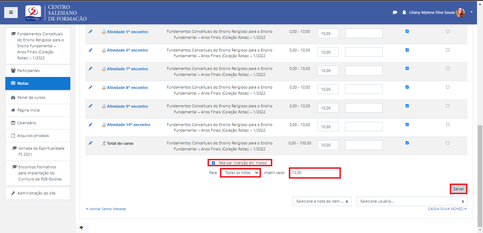Toggle the hamburger side menu button
This screenshot has width=483, height=233.
point(11,12)
